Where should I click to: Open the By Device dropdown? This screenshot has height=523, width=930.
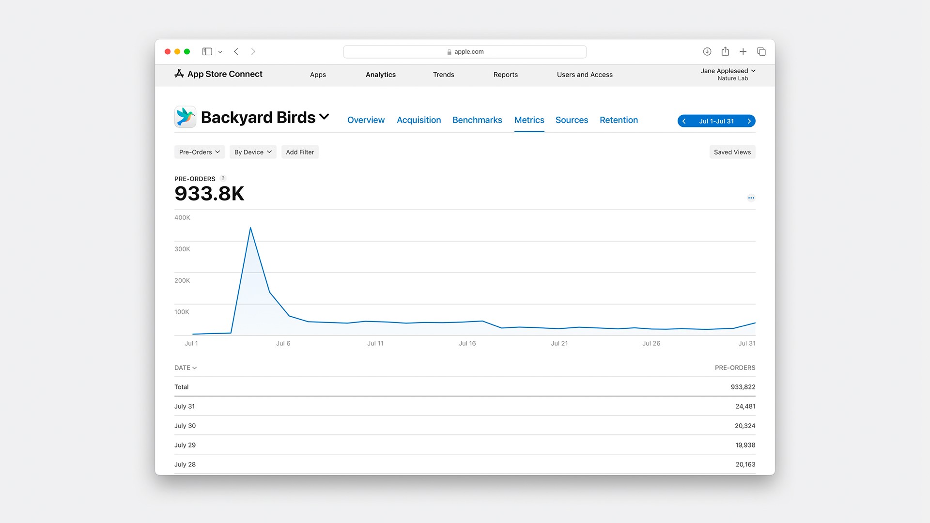pyautogui.click(x=253, y=152)
